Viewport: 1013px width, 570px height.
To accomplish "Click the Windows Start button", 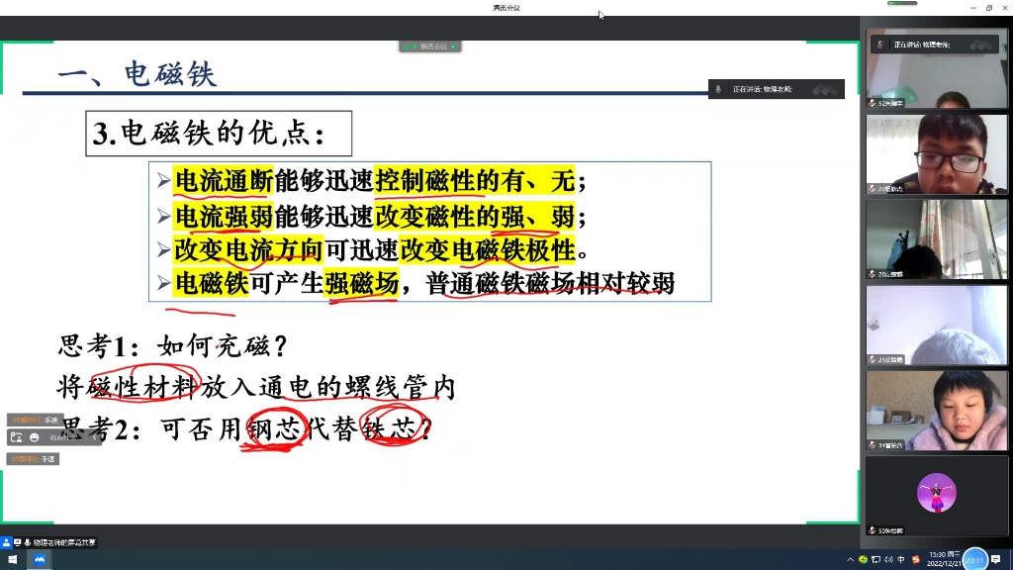I will pyautogui.click(x=11, y=558).
